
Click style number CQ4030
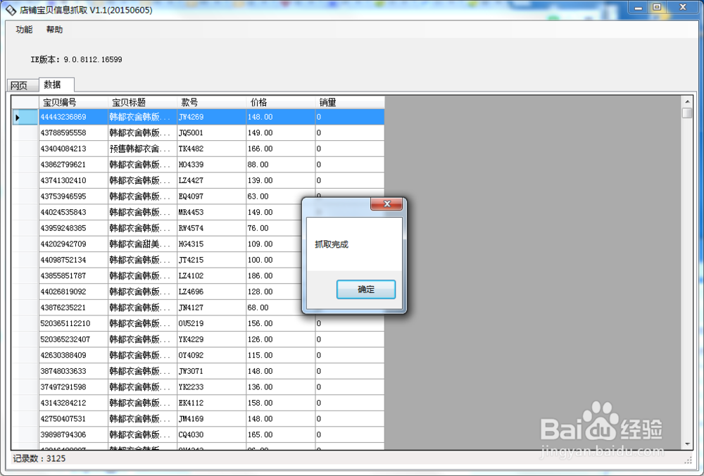pyautogui.click(x=211, y=434)
